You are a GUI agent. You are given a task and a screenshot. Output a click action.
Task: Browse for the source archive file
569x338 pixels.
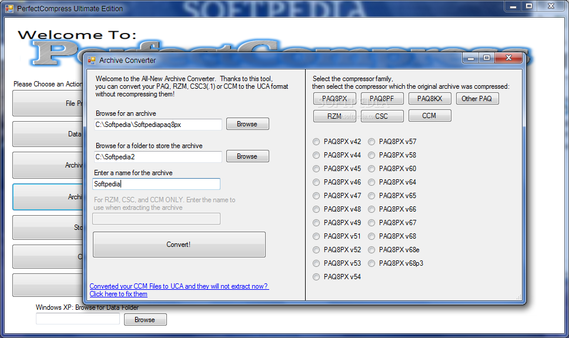(x=247, y=124)
